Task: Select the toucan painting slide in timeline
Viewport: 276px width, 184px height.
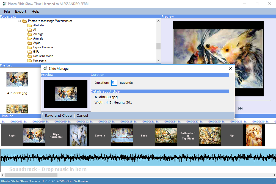Action: (x=166, y=135)
